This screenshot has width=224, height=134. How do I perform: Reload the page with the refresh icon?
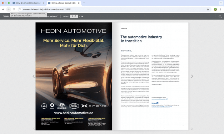[x=14, y=9]
